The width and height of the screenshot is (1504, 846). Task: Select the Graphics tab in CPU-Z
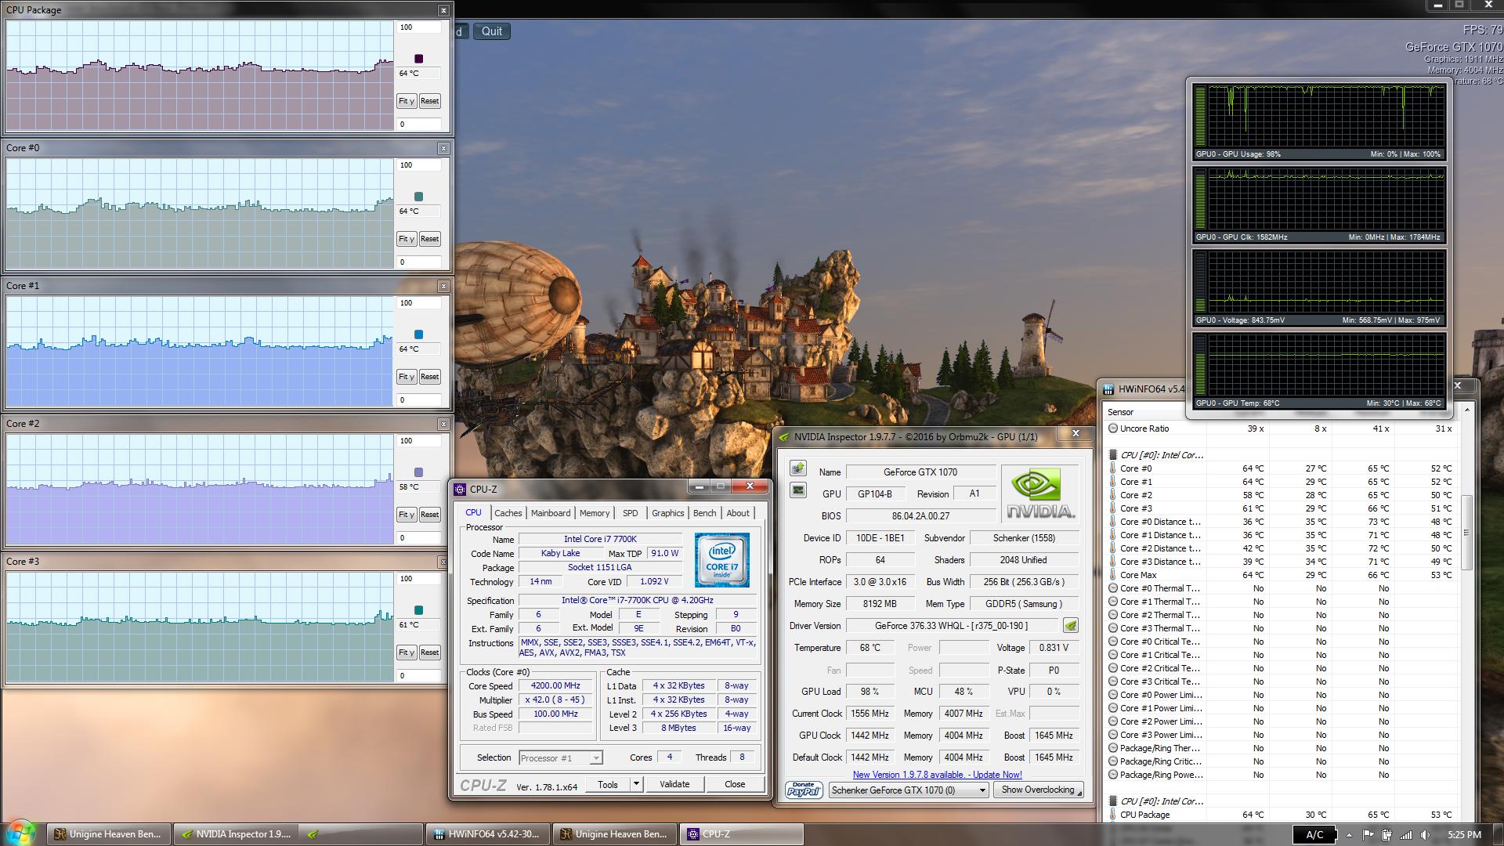point(667,513)
